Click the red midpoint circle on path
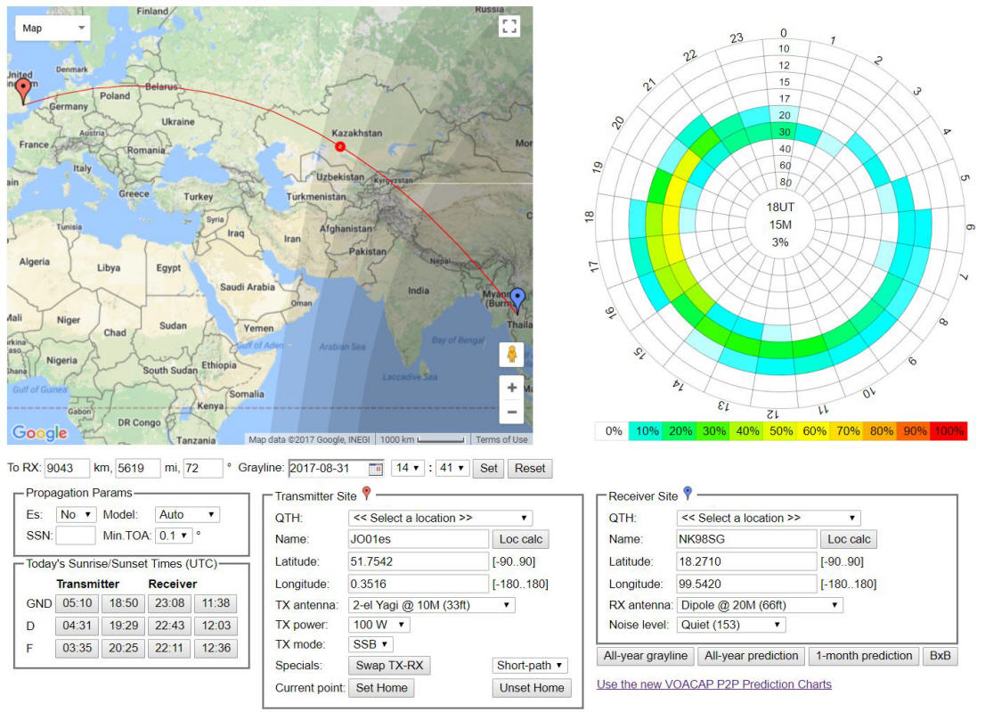 tap(339, 146)
